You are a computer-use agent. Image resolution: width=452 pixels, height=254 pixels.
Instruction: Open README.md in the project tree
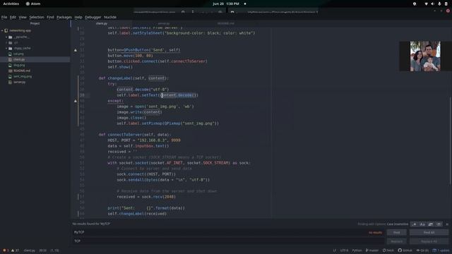click(22, 71)
